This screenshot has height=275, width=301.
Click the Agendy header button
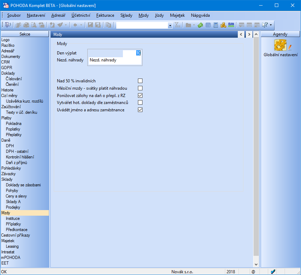[280, 34]
